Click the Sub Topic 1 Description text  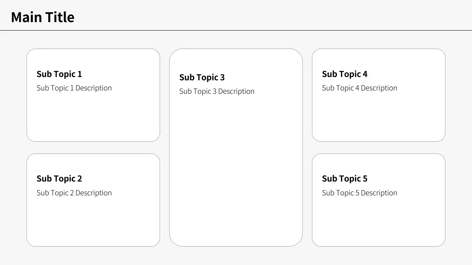[x=74, y=88]
